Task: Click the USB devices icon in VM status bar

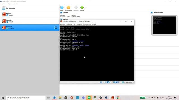Action: point(110,82)
